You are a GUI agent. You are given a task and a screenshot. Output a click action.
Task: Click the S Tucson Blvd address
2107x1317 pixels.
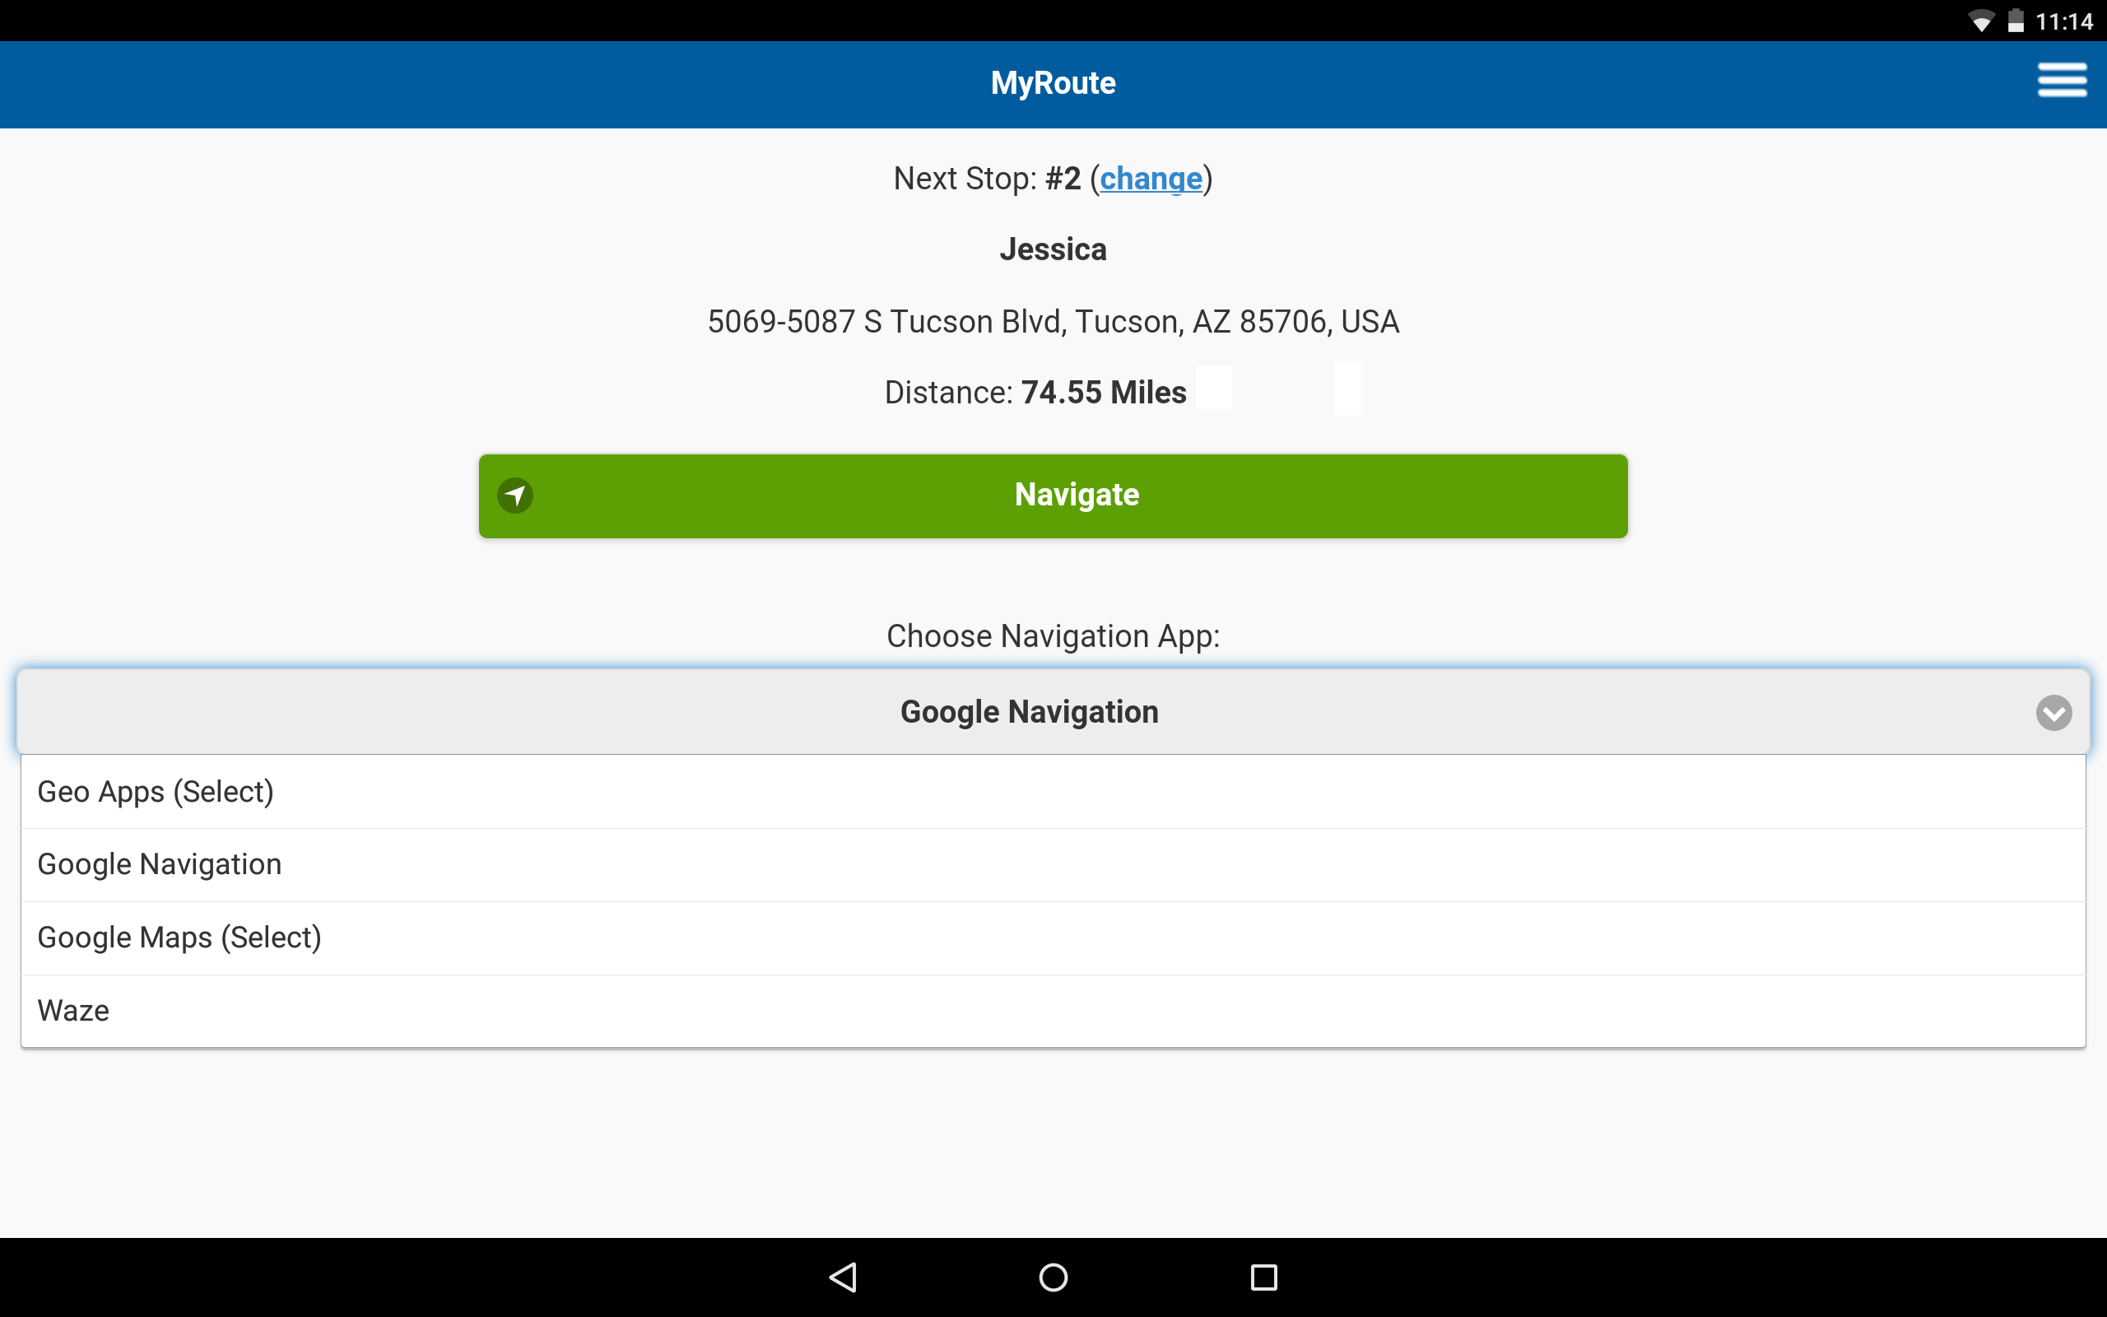tap(1053, 323)
